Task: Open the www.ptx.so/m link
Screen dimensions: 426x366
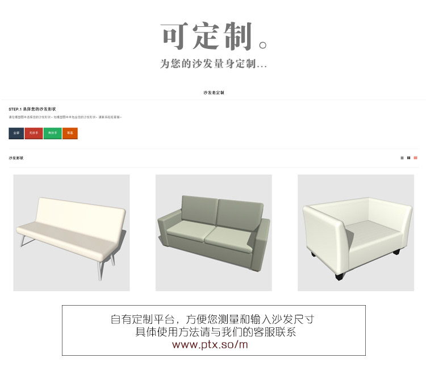Action: [x=210, y=344]
